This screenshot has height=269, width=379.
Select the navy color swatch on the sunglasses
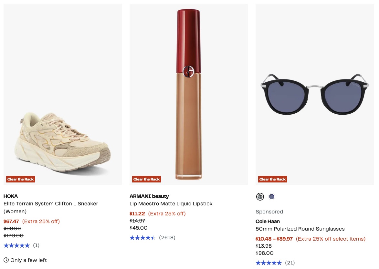pos(272,196)
